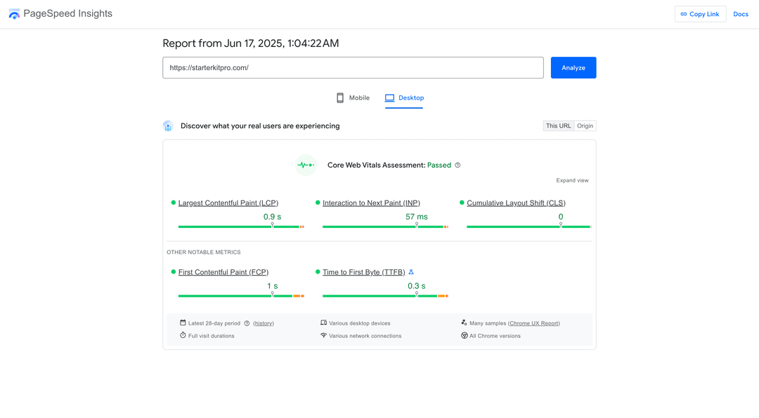Click the PageSpeed Insights logo icon
Image resolution: width=759 pixels, height=418 pixels.
(14, 14)
